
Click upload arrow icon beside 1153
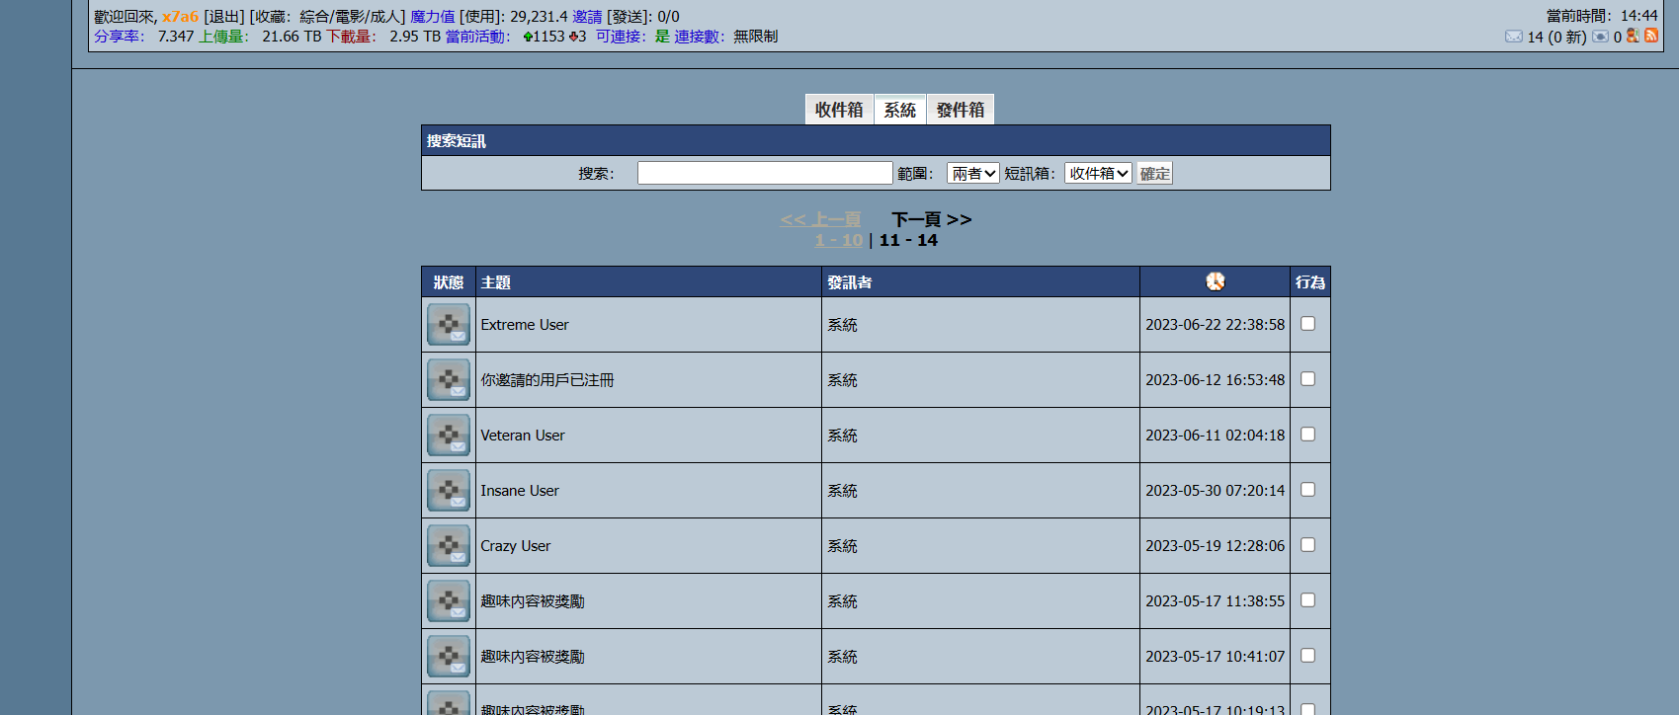point(528,37)
